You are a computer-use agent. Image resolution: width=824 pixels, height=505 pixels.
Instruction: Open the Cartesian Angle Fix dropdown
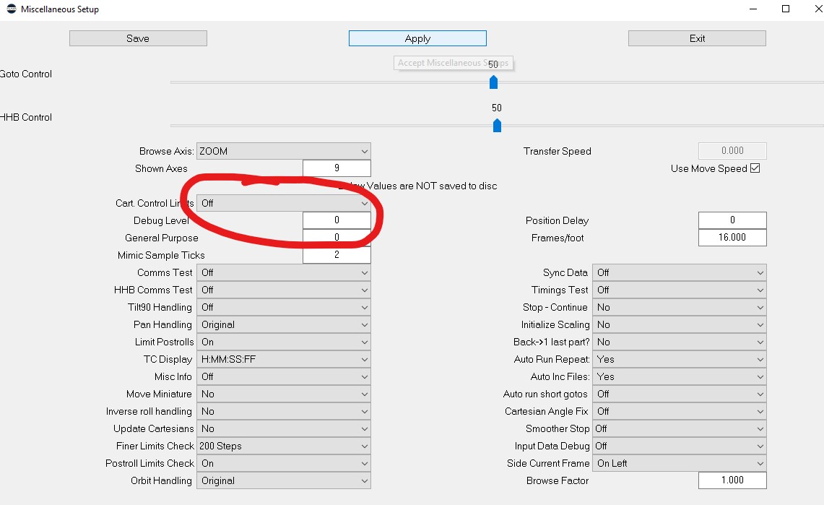[680, 412]
